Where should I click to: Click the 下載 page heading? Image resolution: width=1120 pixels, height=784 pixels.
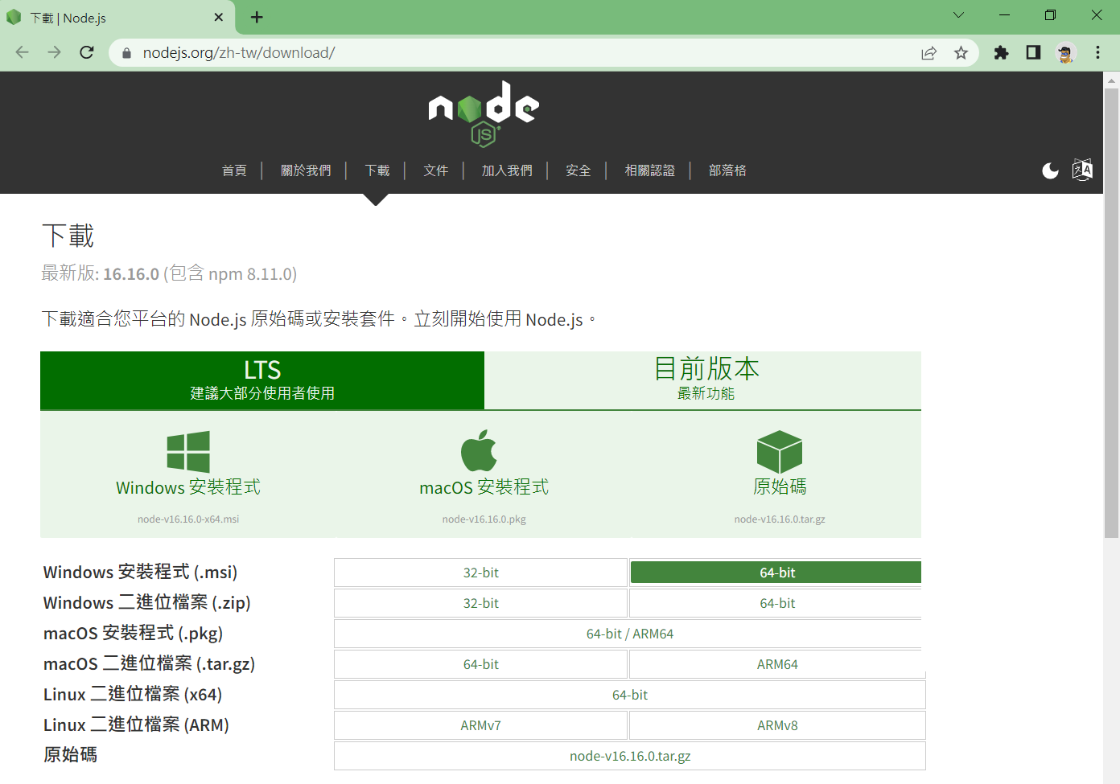coord(68,236)
